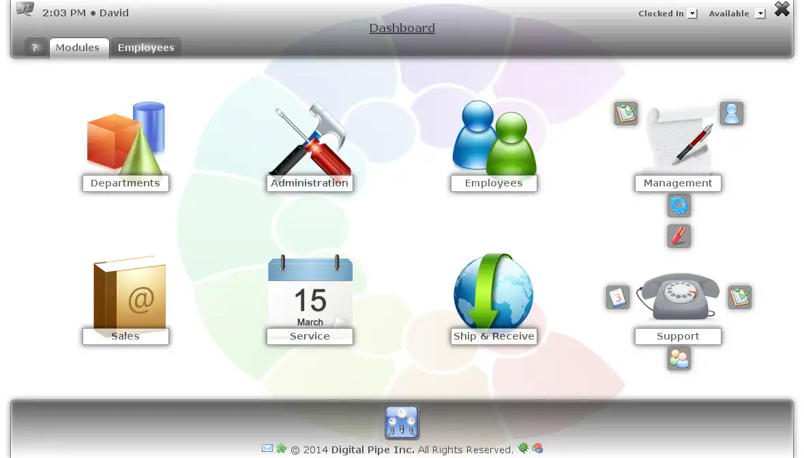The width and height of the screenshot is (804, 458).
Task: Click the 2:03 PM David status text
Action: click(x=86, y=13)
